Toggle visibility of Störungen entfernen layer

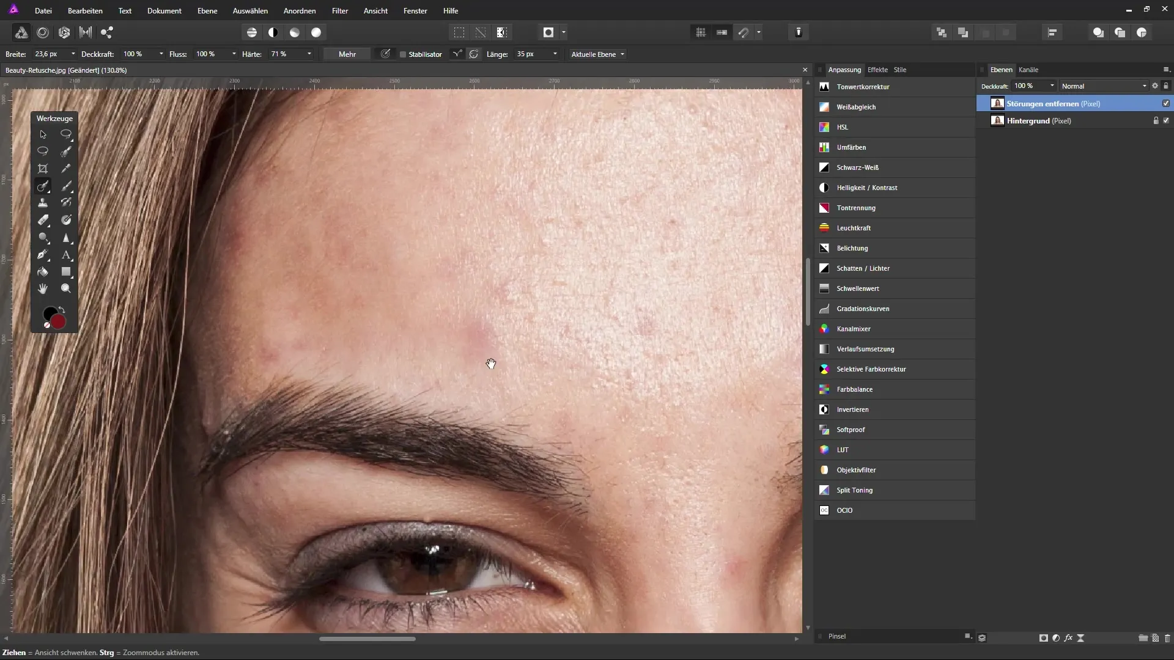pos(1166,103)
